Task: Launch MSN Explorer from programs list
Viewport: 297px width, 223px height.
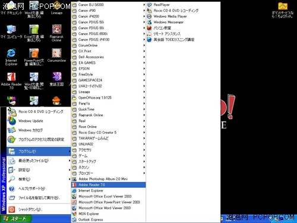Action: click(x=109, y=213)
